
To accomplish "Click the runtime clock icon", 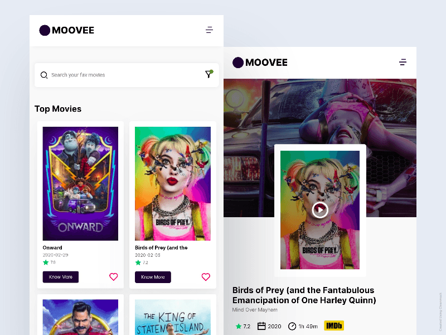I will point(291,326).
